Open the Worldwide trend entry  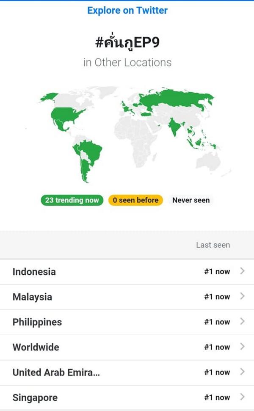point(36,347)
